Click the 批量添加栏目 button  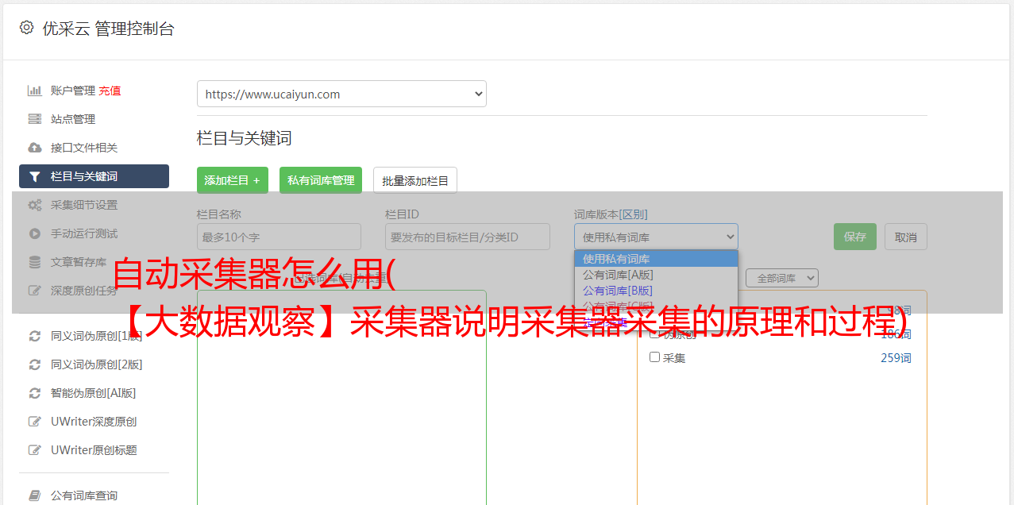point(415,180)
